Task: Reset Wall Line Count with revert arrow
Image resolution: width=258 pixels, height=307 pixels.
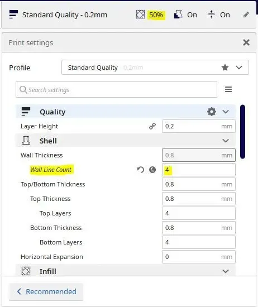Action: (141, 170)
